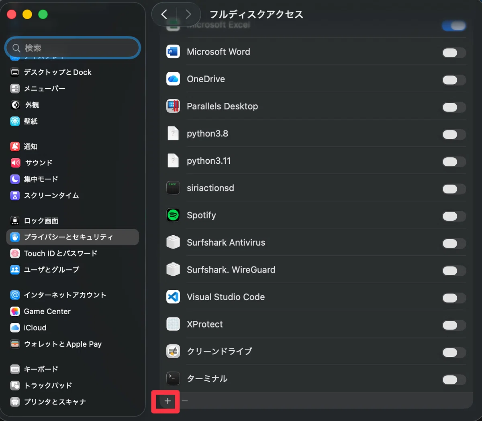Viewport: 482px width, 421px height.
Task: Click the Visual Studio Code icon
Action: point(173,297)
